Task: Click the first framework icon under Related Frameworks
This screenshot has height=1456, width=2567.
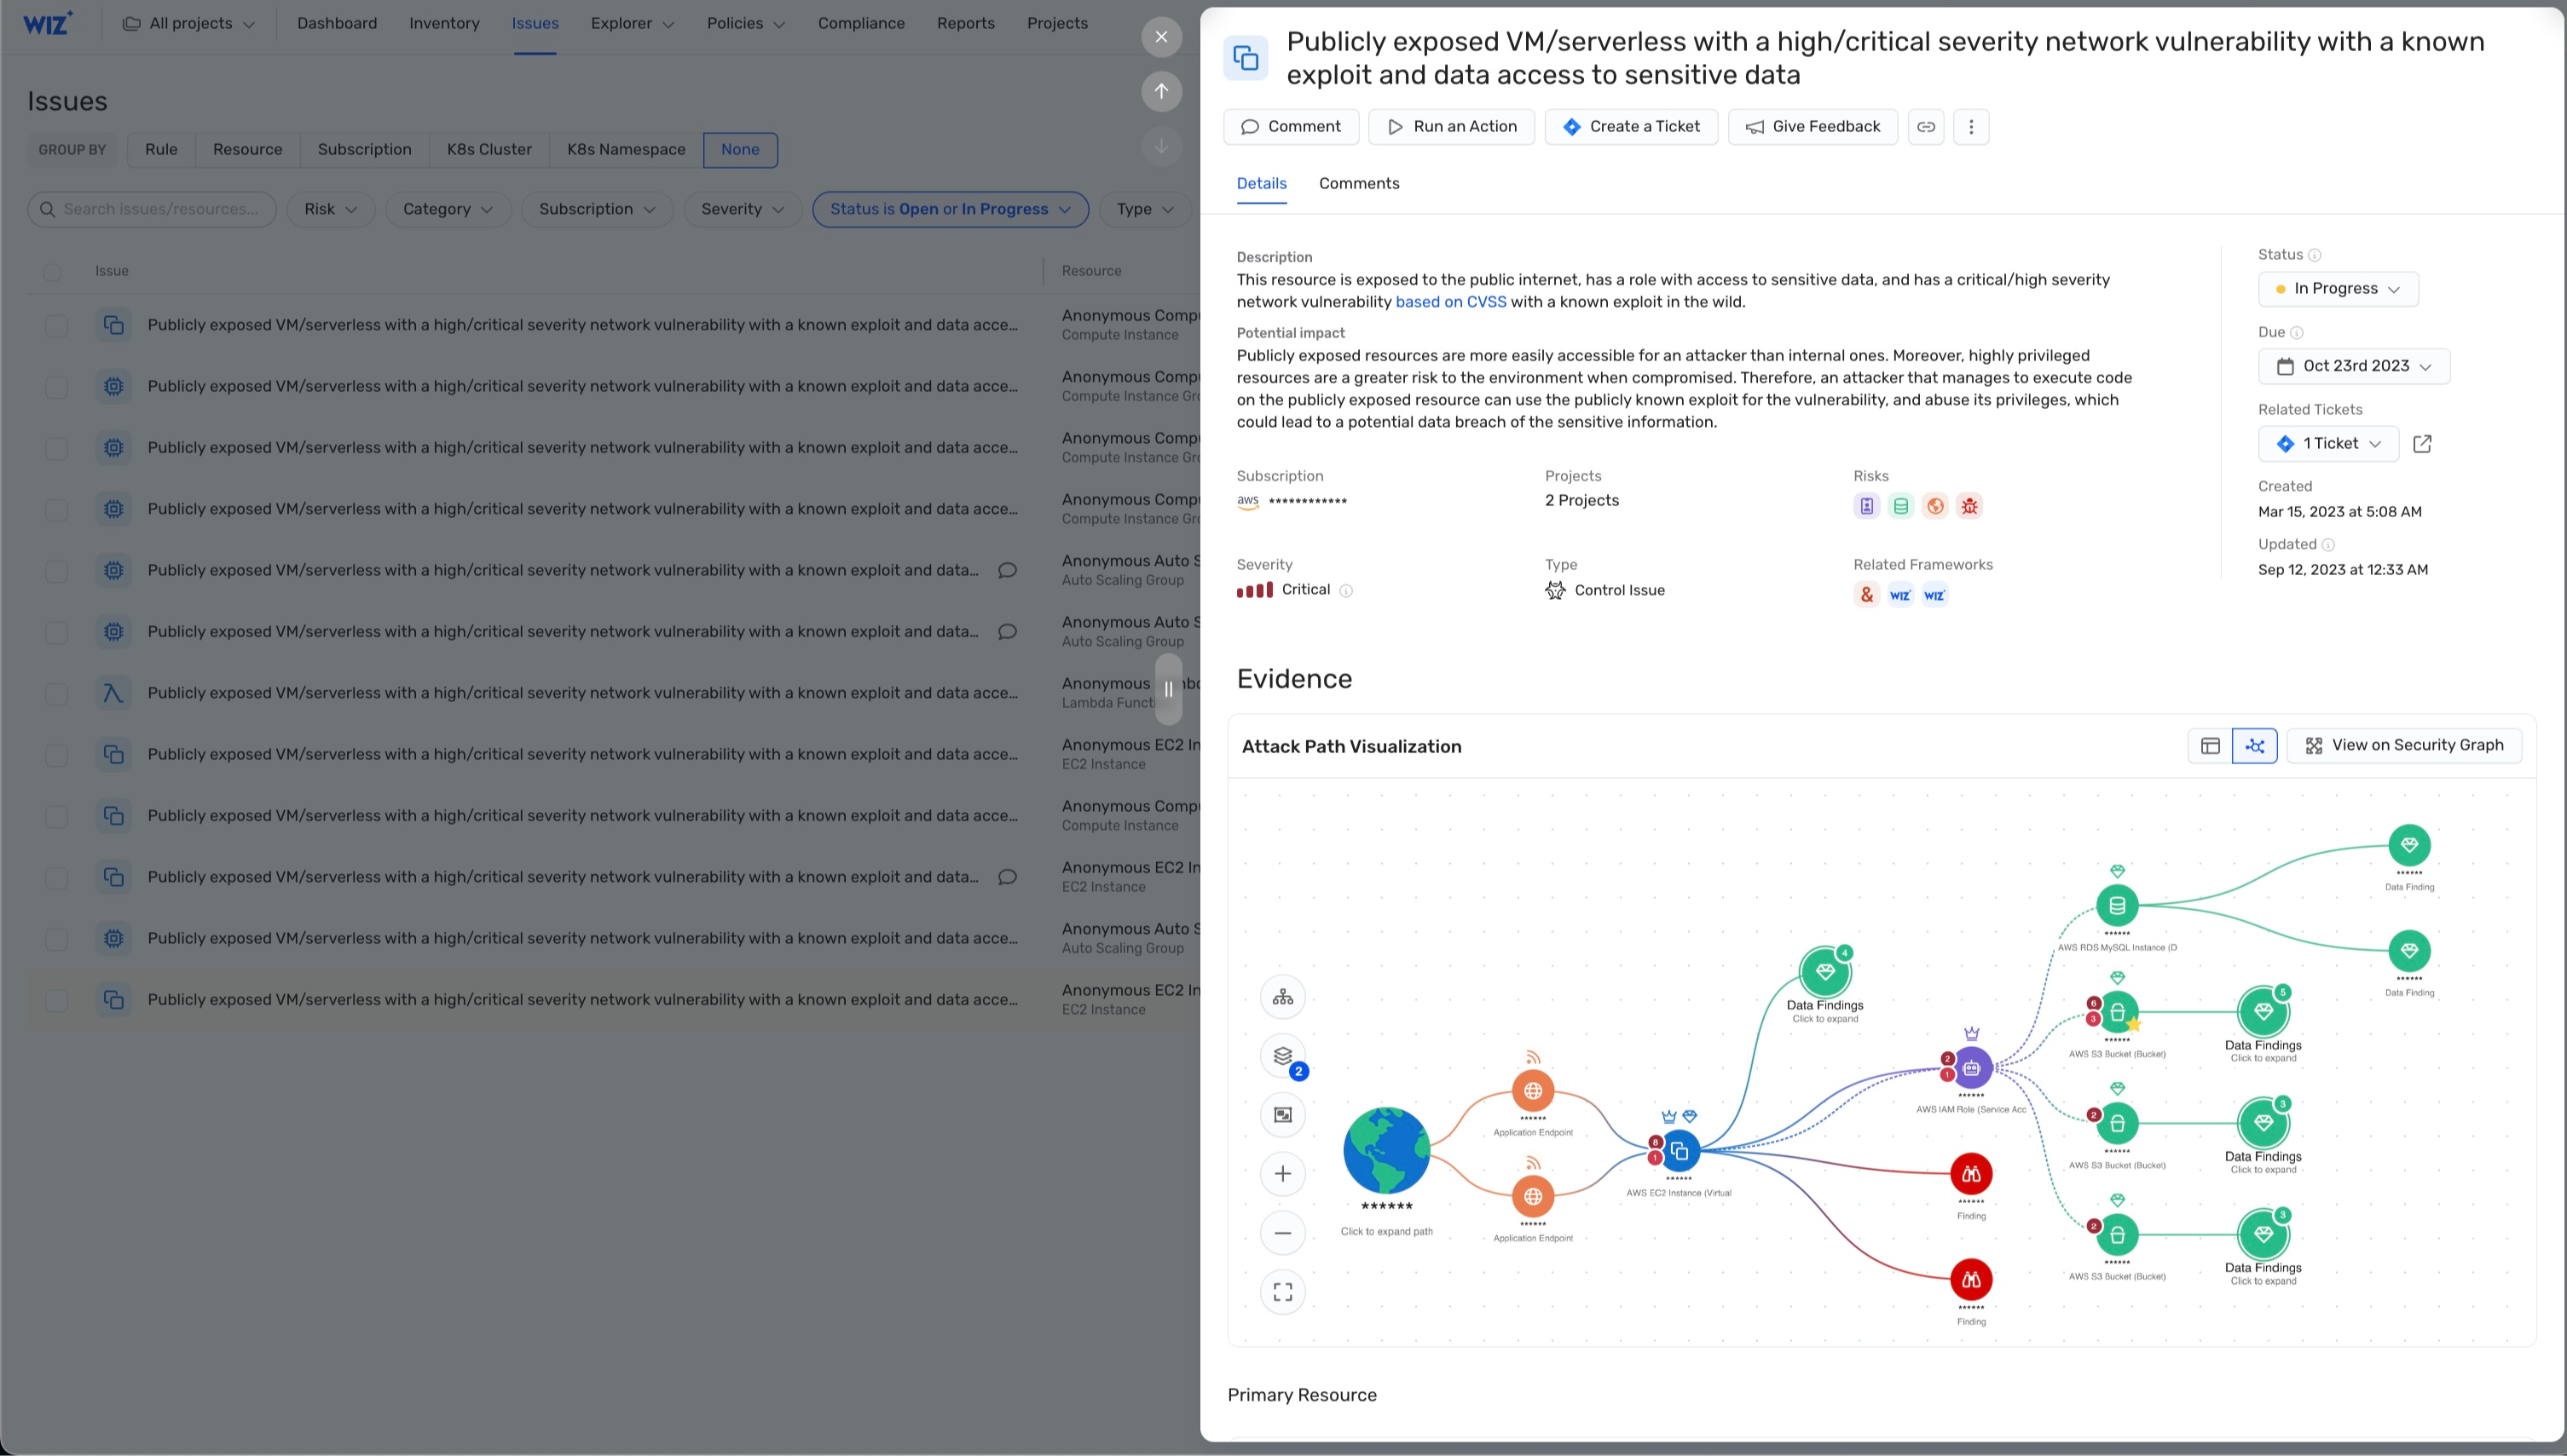Action: click(1865, 595)
